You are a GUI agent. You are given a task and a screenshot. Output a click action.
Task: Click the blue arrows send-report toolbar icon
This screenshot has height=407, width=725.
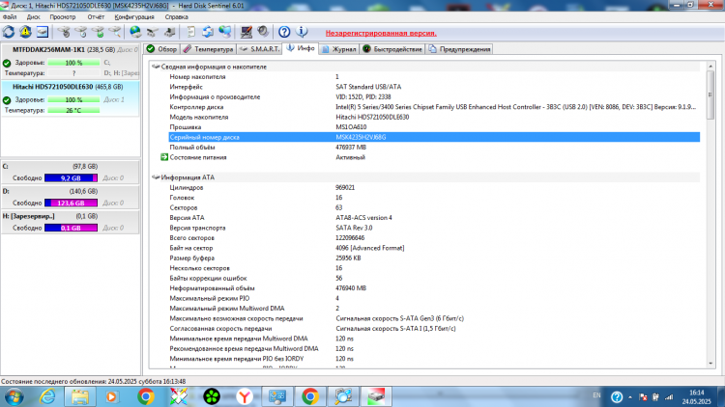(208, 32)
